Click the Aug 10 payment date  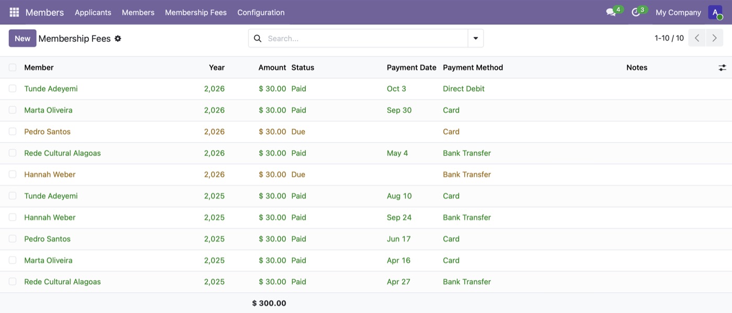pos(399,196)
